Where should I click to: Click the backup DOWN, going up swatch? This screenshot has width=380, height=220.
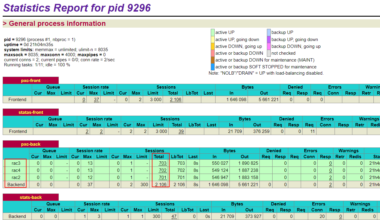(x=269, y=46)
